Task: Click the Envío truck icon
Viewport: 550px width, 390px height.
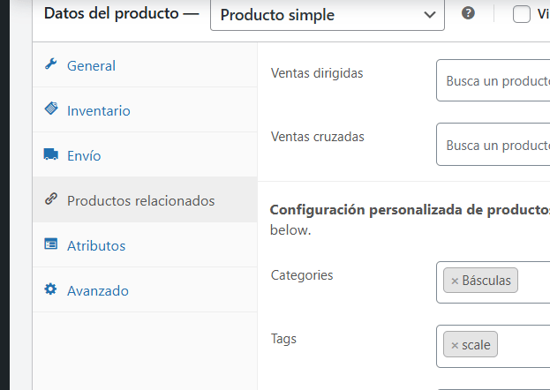Action: pyautogui.click(x=50, y=154)
